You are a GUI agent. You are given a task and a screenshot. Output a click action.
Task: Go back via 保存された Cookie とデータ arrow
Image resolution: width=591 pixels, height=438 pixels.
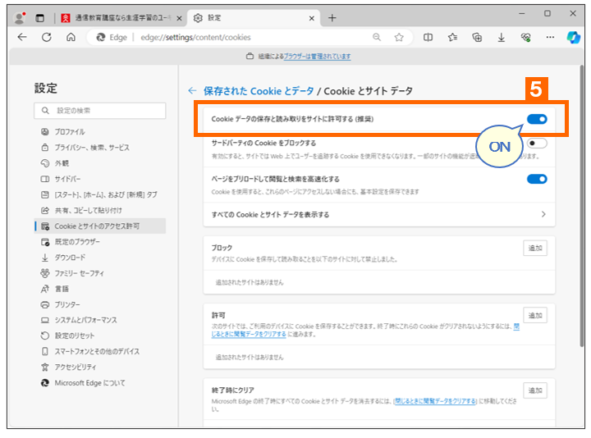click(x=192, y=91)
